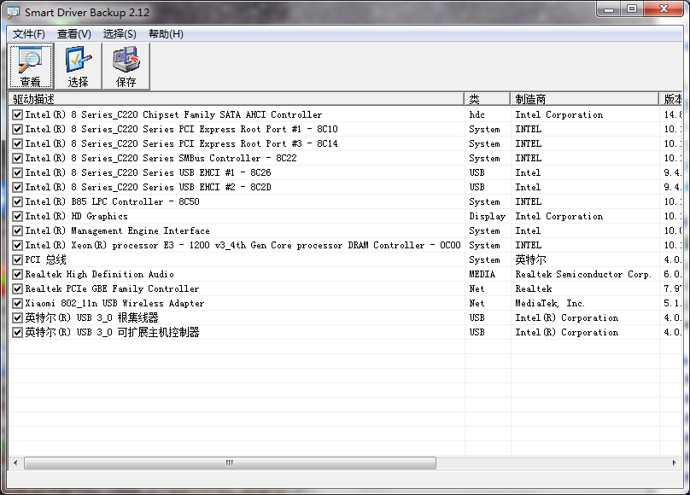Click the 查看 (view) toolbar icon
Screen dimensions: 690x495
coord(31,67)
